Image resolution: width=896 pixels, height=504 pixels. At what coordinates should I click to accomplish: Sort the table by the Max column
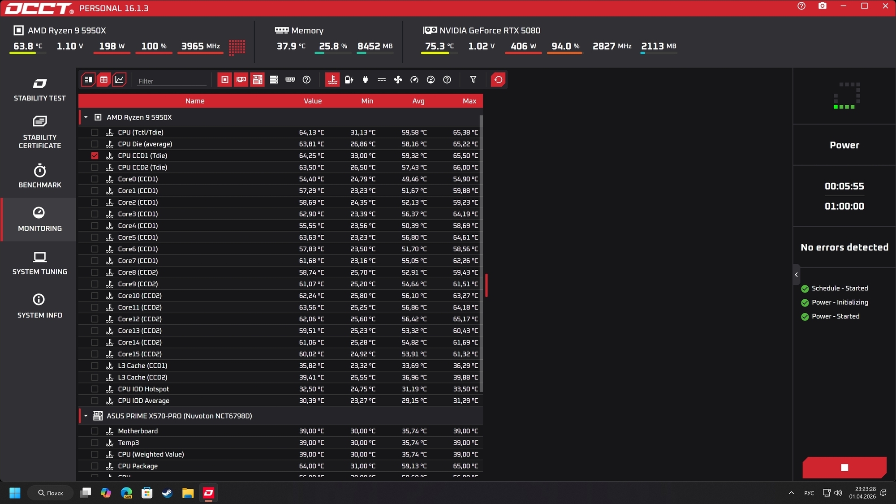469,101
